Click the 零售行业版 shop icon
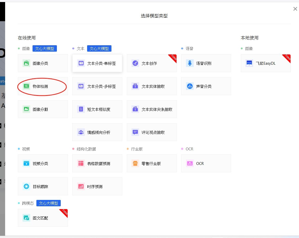The width and height of the screenshot is (299, 238). [135, 163]
